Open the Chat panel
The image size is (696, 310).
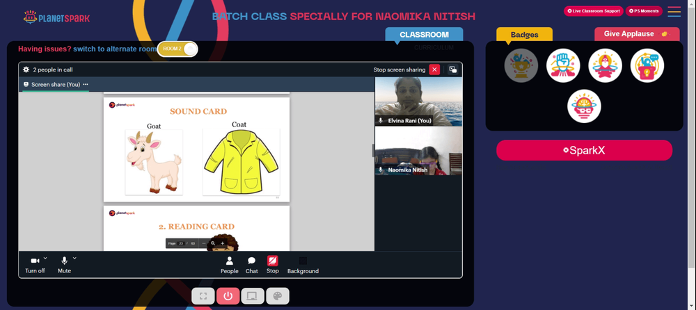(x=252, y=266)
